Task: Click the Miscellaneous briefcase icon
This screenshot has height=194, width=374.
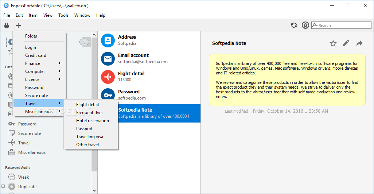Action: pyautogui.click(x=11, y=152)
